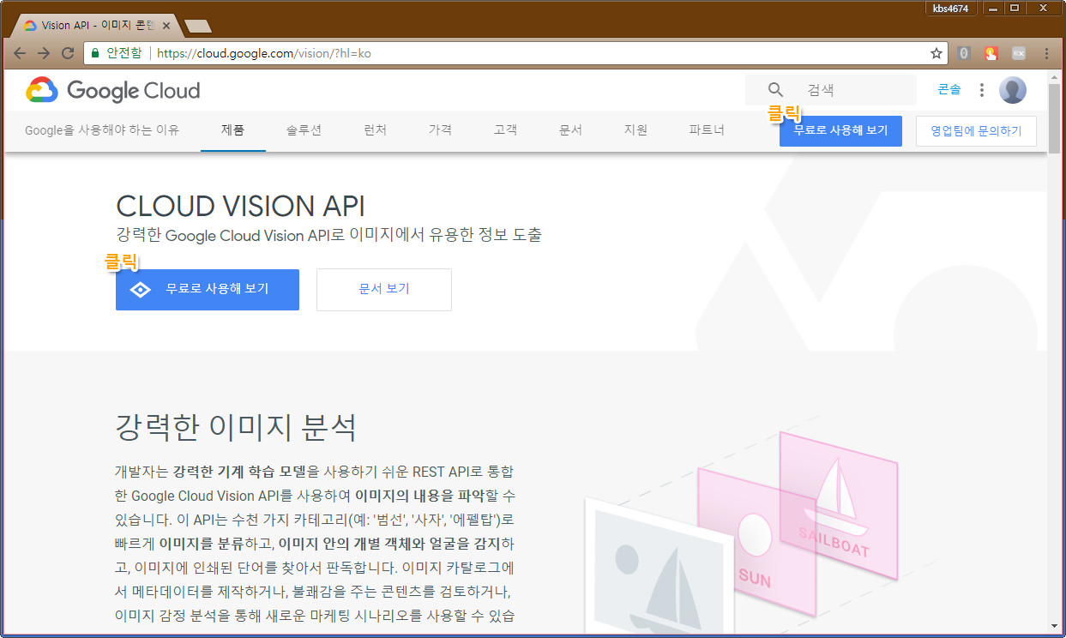
Task: Select the 가격 menu item
Action: click(x=440, y=130)
